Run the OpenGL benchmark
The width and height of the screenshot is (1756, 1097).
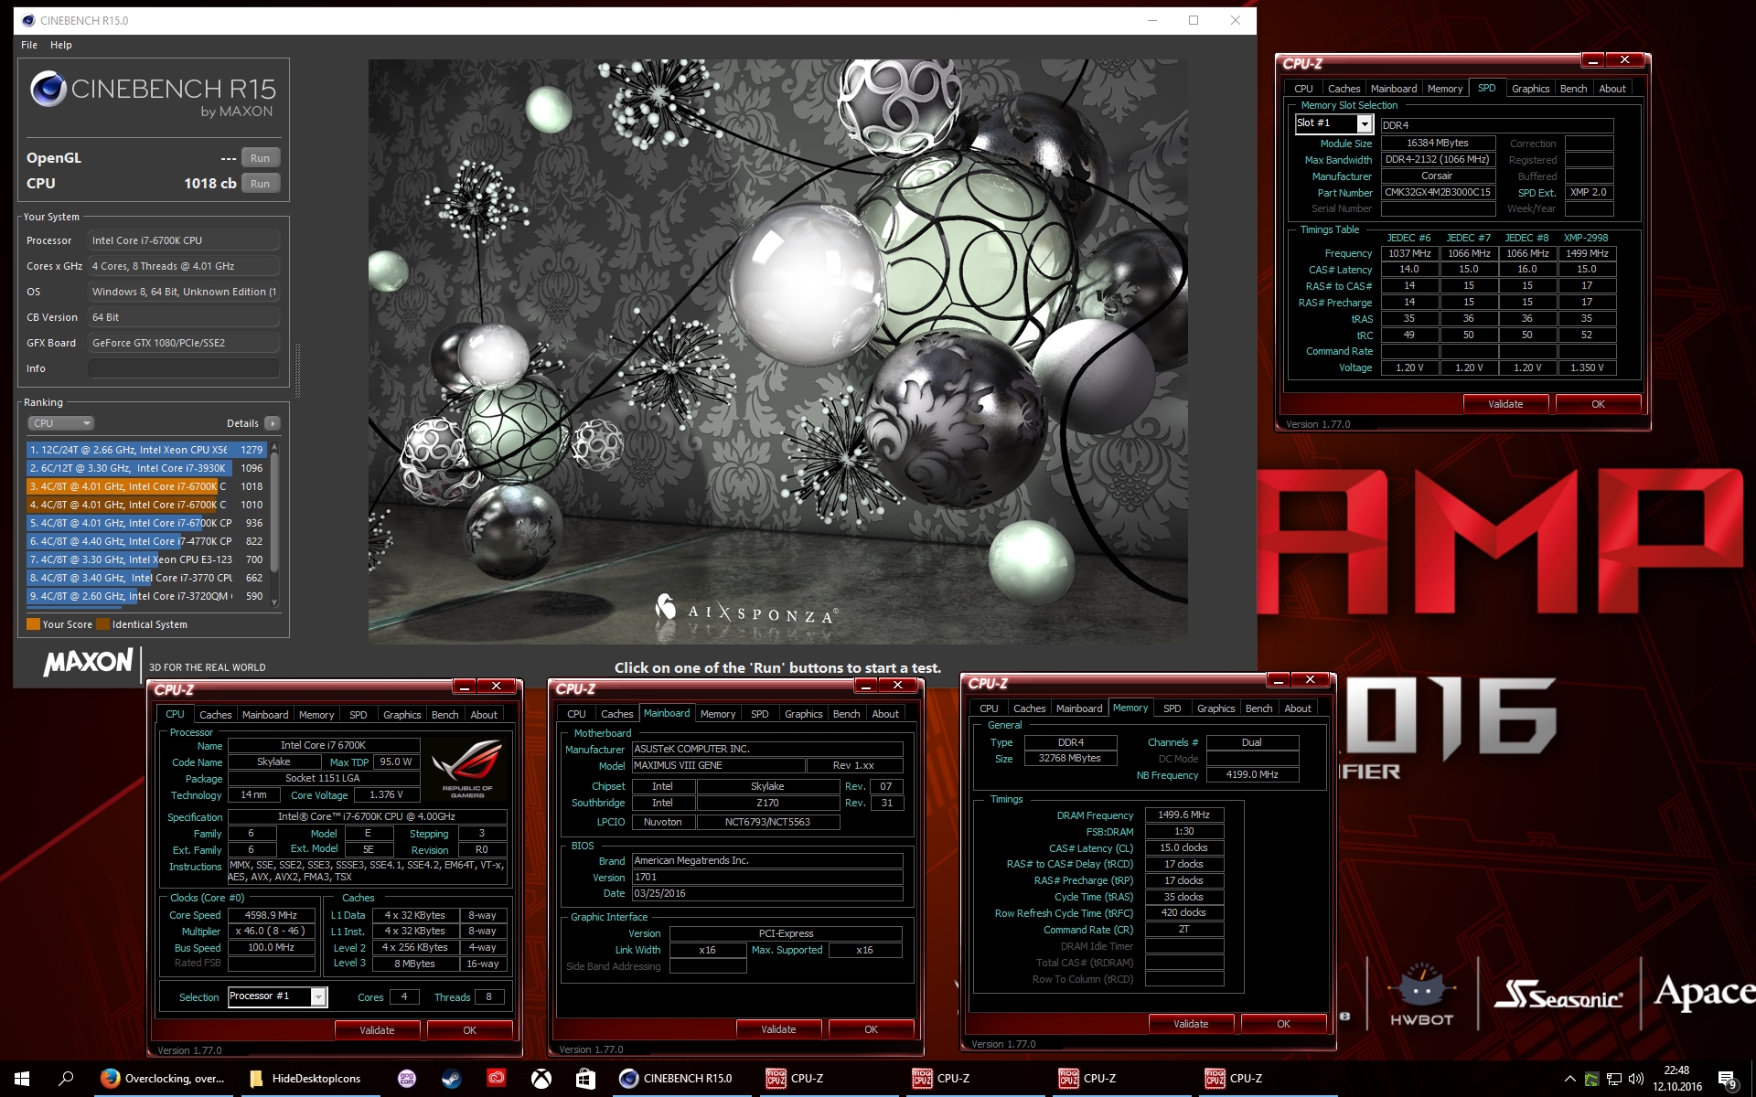[261, 158]
